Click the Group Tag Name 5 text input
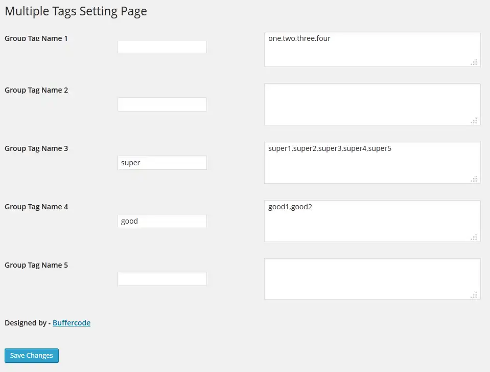The width and height of the screenshot is (490, 372). [x=162, y=279]
